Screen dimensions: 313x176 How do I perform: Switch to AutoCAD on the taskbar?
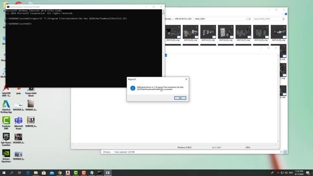coord(68,173)
